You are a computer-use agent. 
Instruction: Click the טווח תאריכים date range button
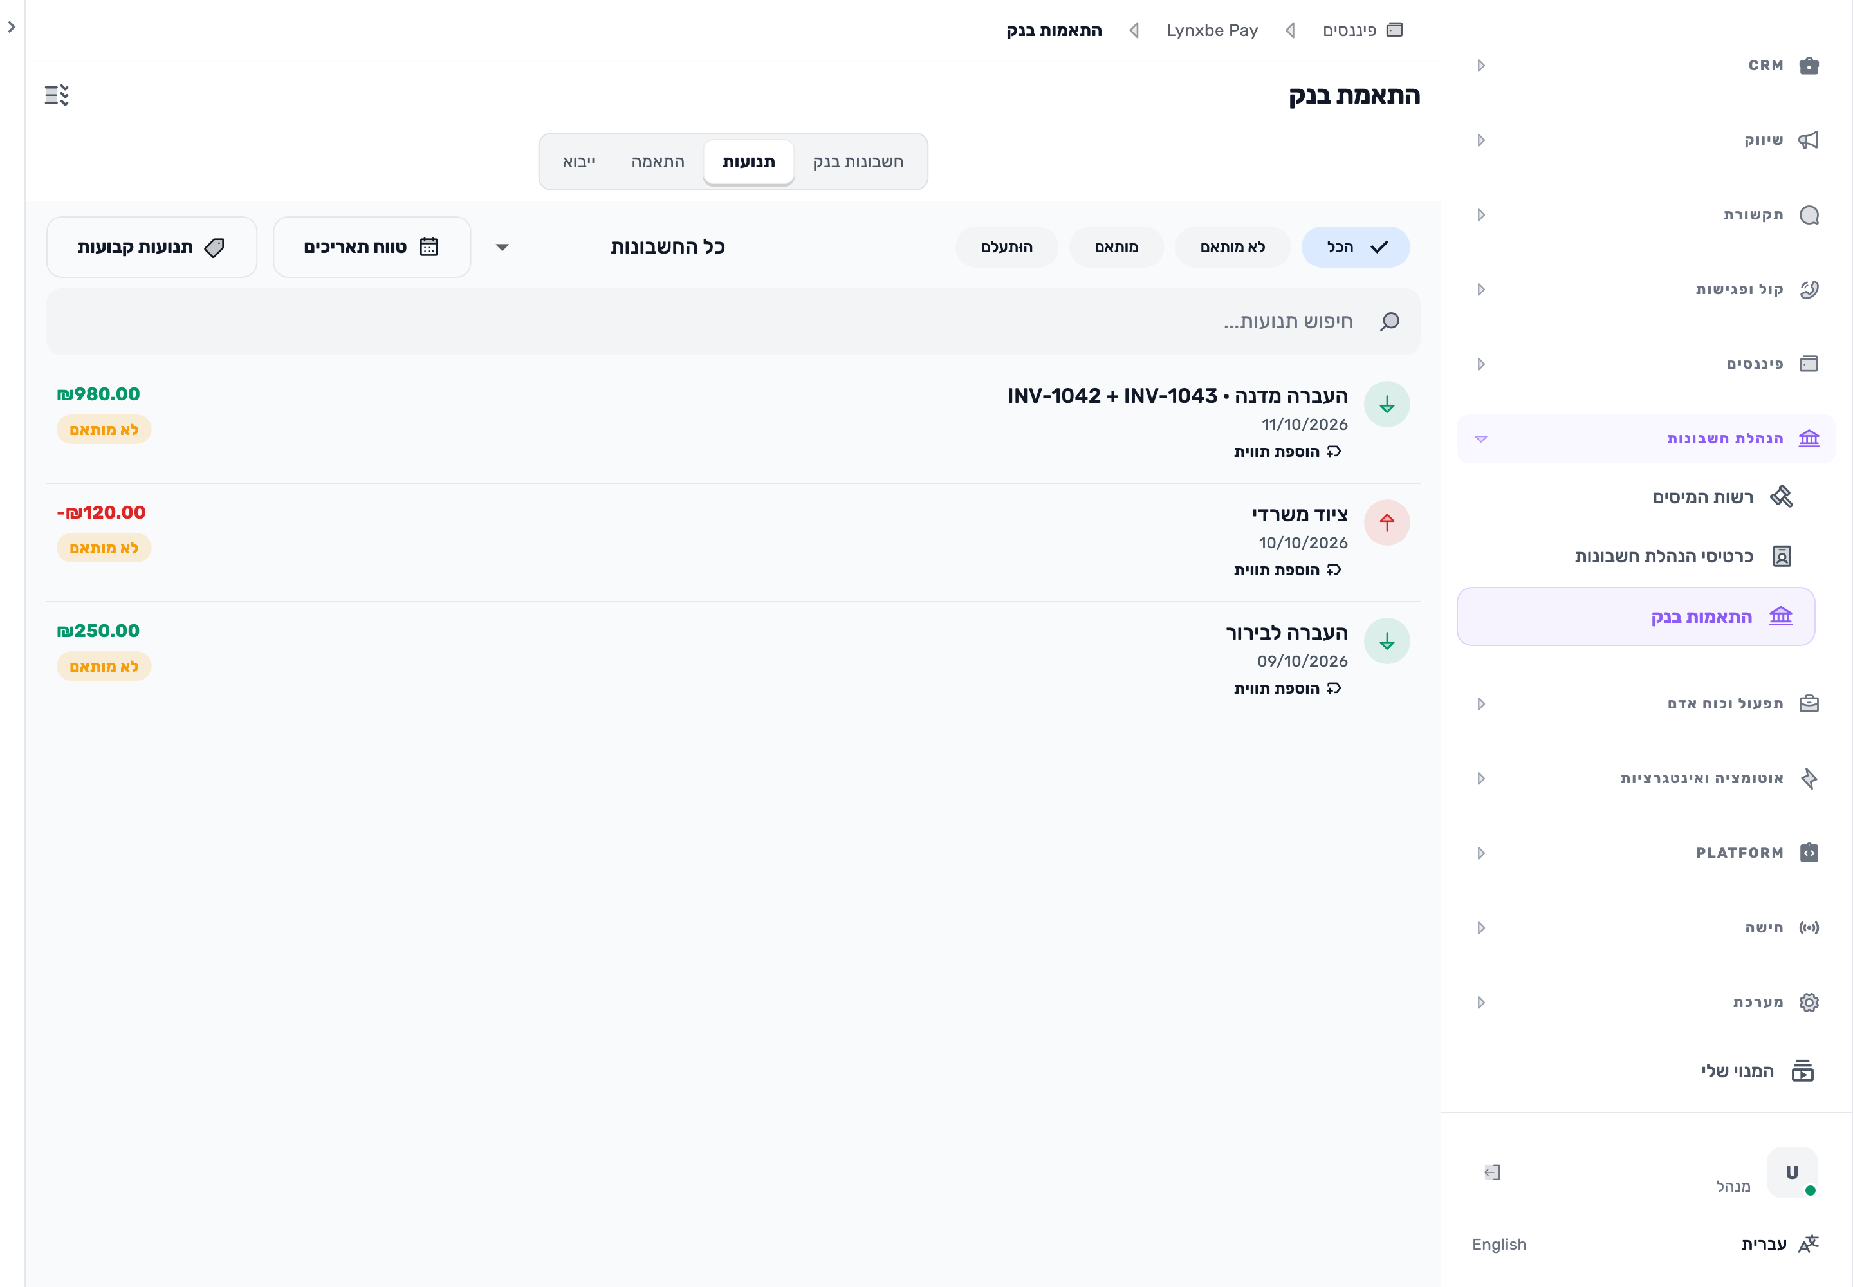[x=372, y=246]
